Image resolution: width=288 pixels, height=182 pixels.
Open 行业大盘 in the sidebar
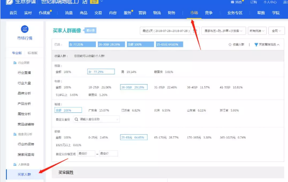pyautogui.click(x=24, y=83)
